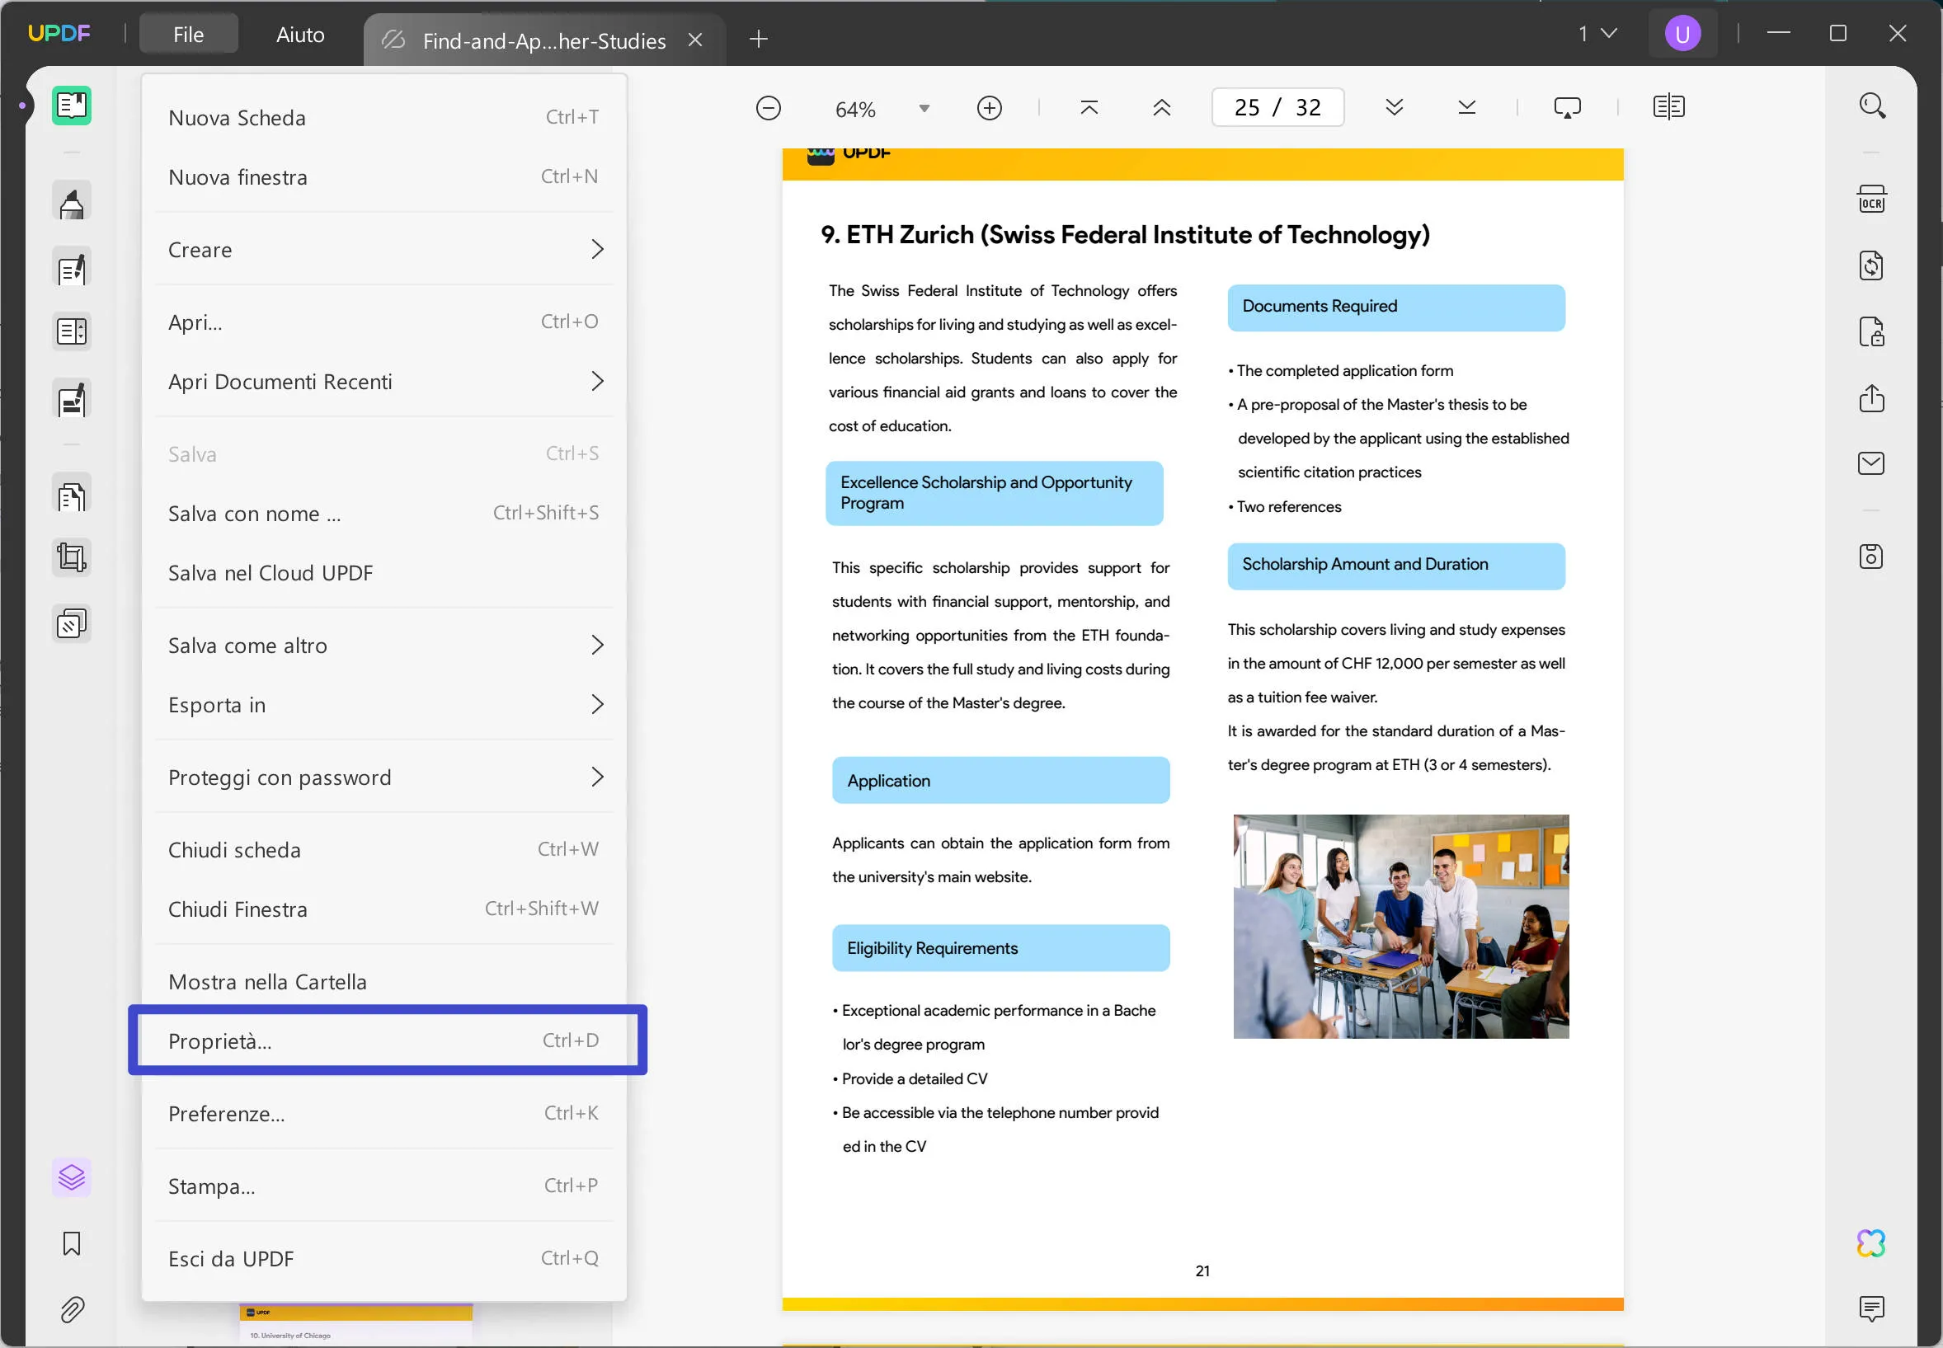Open the Search magnifier icon
Viewport: 1943px width, 1348px height.
[x=1872, y=106]
